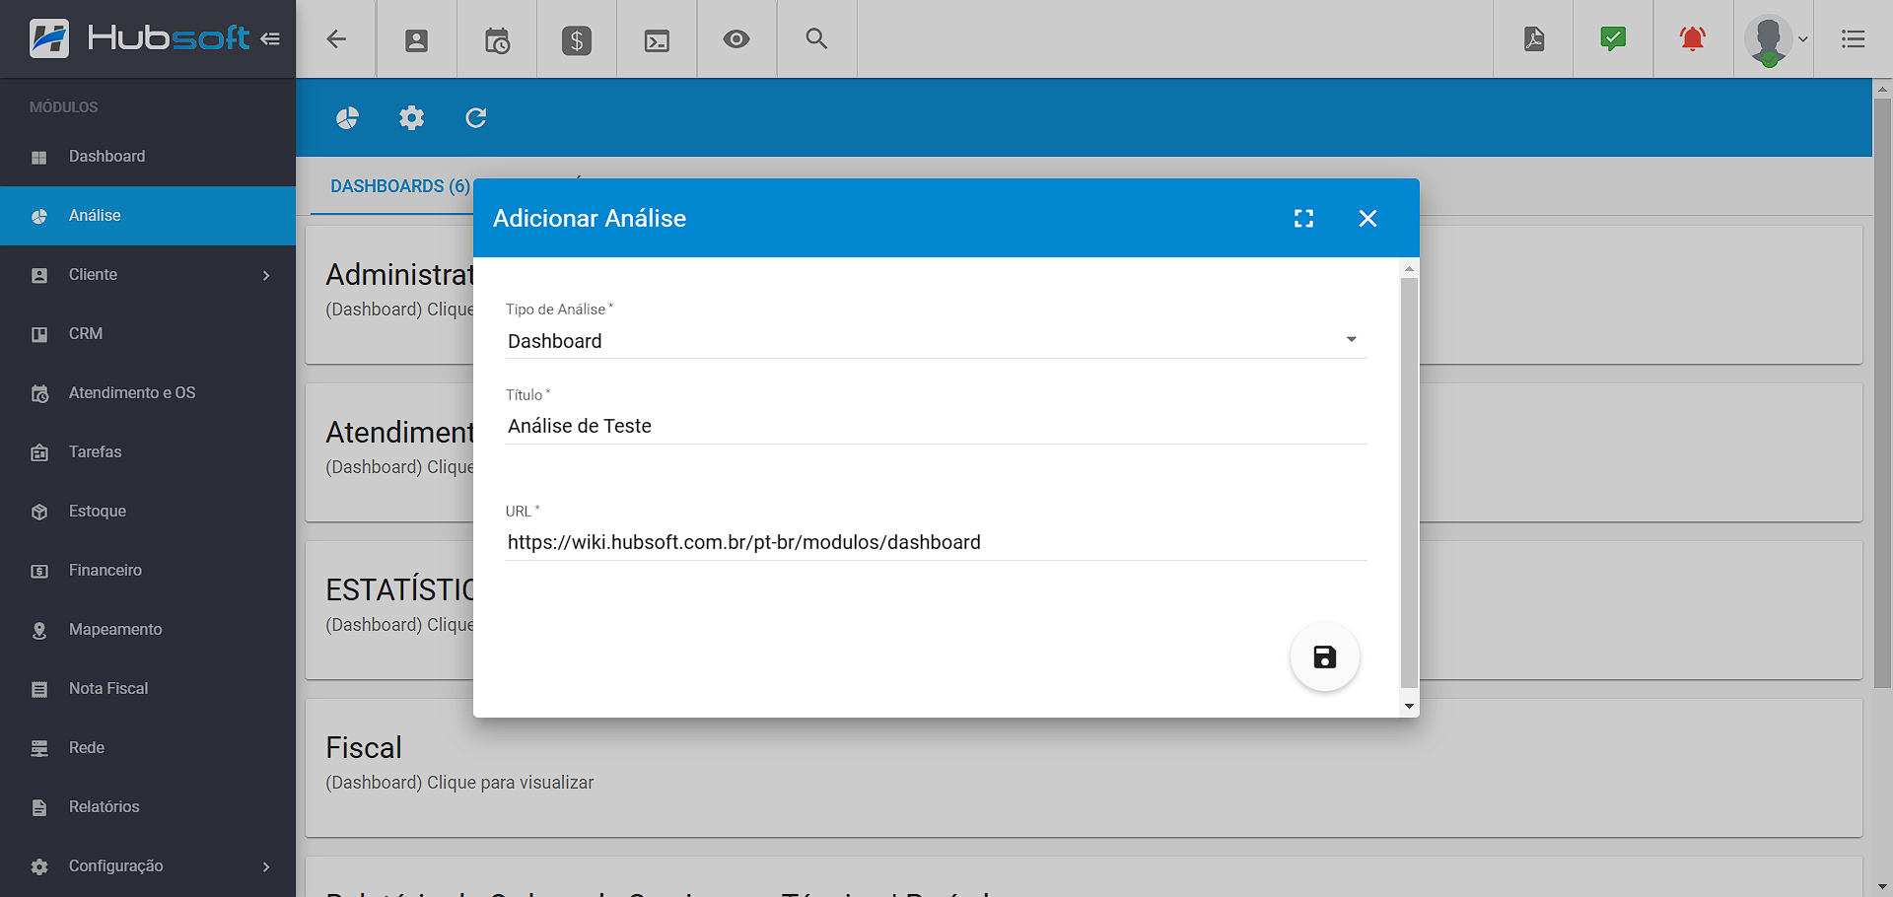Open Dashboard module in sidebar
The image size is (1893, 897).
pyautogui.click(x=148, y=157)
